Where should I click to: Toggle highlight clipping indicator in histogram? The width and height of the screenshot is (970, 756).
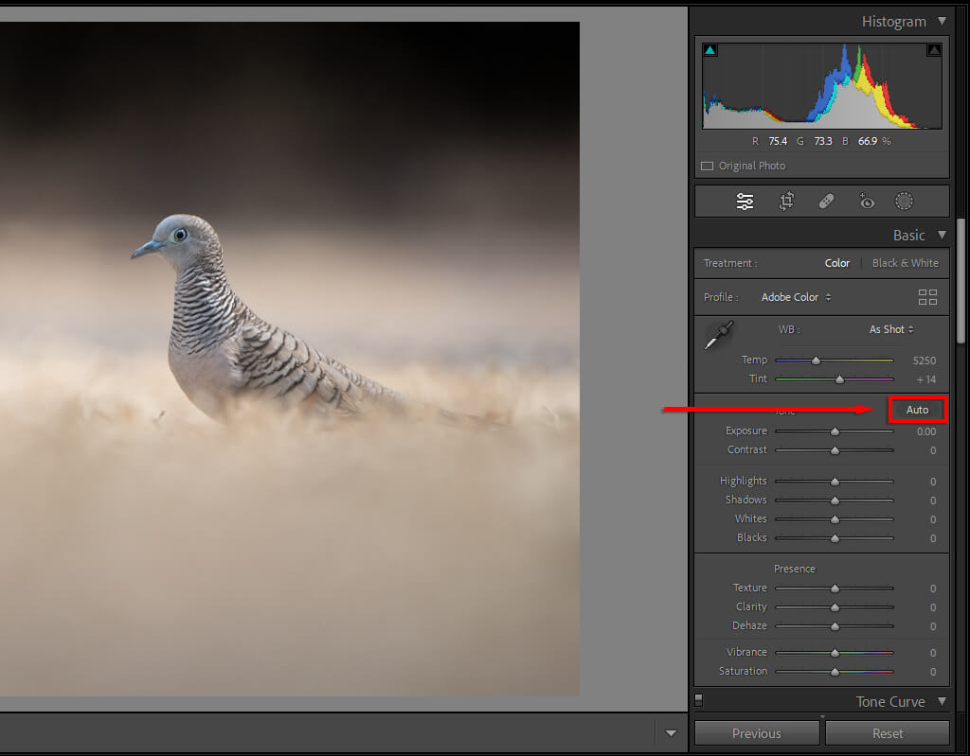click(934, 50)
